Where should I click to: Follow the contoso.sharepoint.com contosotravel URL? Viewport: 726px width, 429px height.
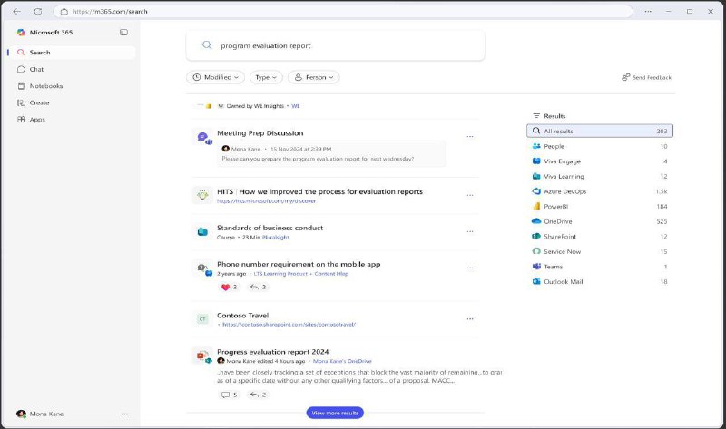click(x=289, y=325)
